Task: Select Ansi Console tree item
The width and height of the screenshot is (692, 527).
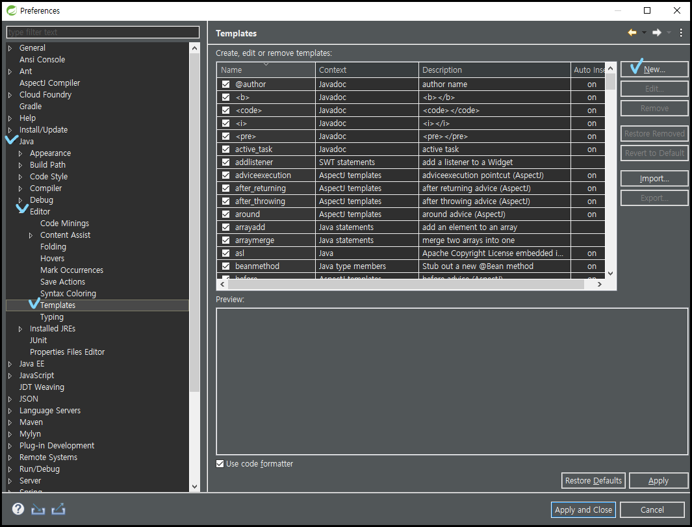Action: [x=42, y=60]
